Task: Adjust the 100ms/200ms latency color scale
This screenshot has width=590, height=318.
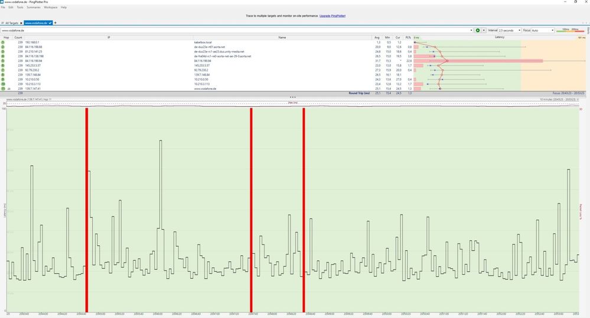Action: [570, 30]
